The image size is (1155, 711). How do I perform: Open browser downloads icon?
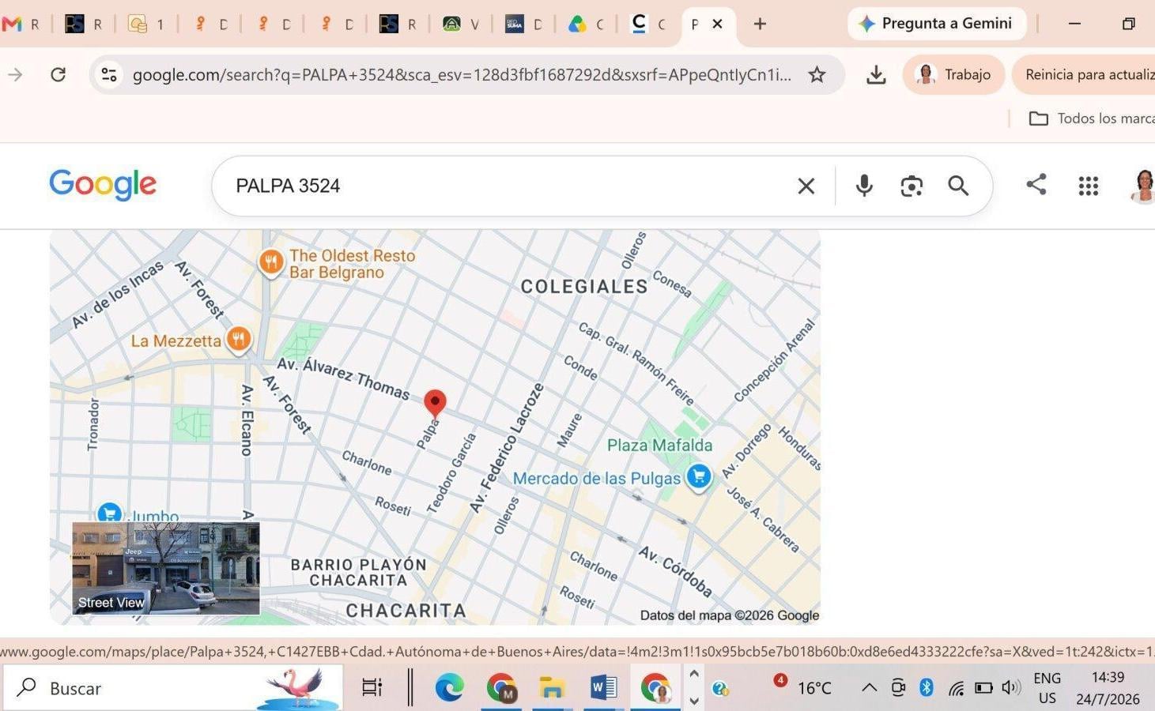pos(875,75)
